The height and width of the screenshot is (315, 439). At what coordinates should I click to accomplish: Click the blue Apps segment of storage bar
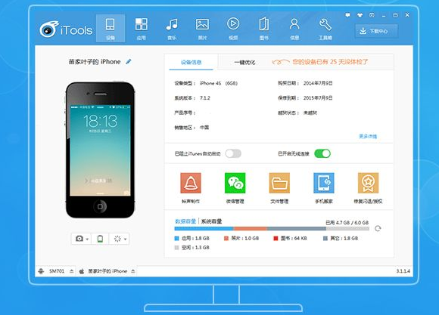coord(204,229)
